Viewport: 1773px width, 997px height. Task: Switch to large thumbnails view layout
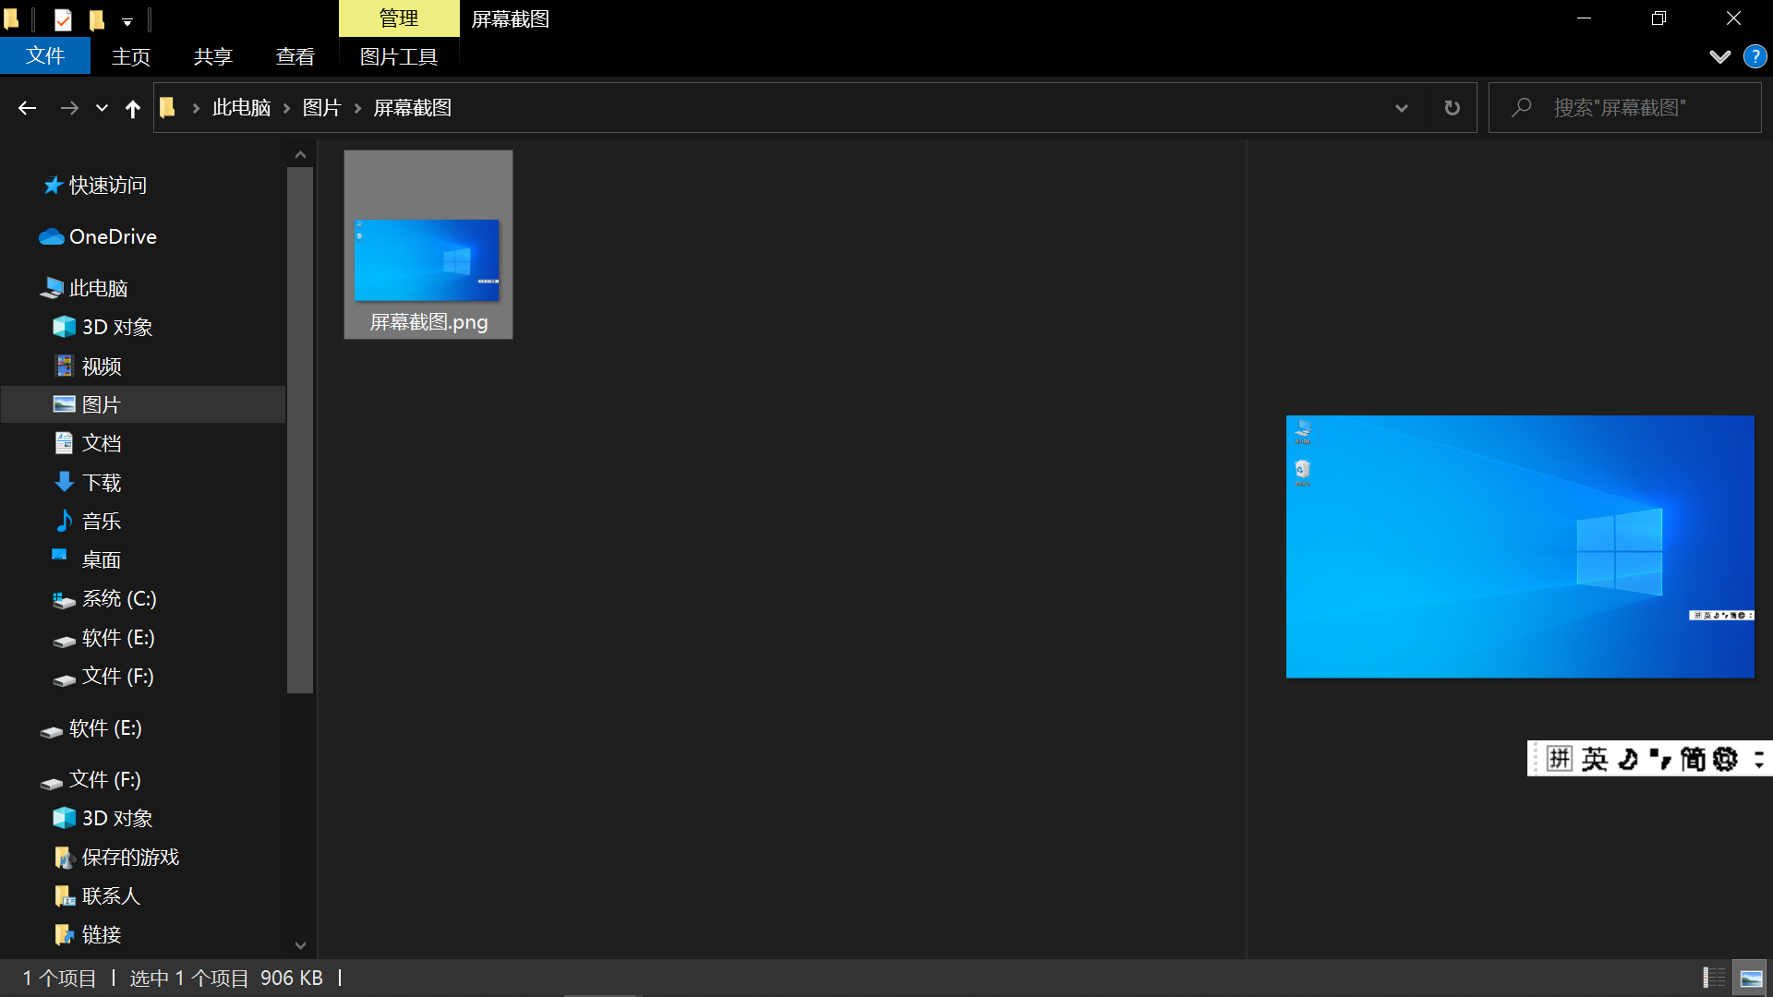pos(1751,978)
